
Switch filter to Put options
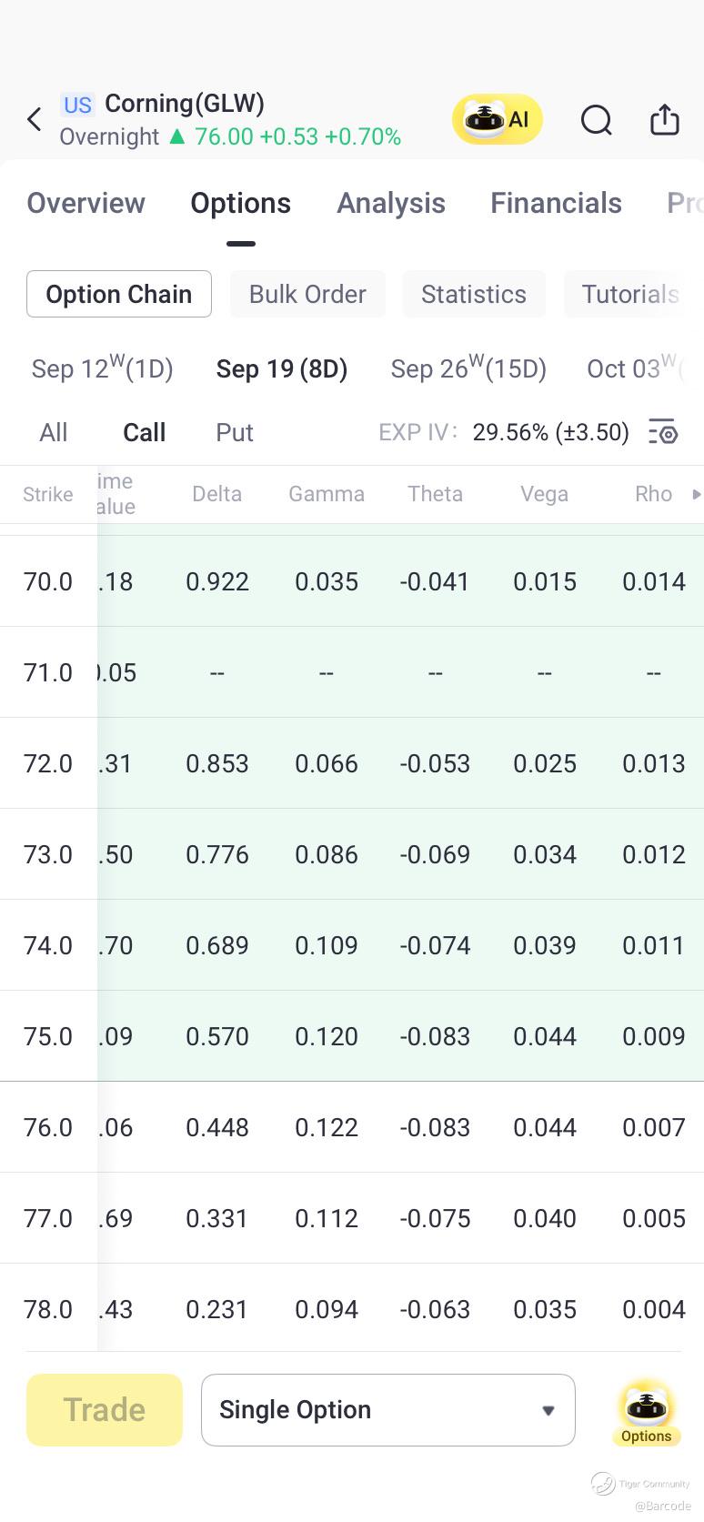(x=234, y=432)
